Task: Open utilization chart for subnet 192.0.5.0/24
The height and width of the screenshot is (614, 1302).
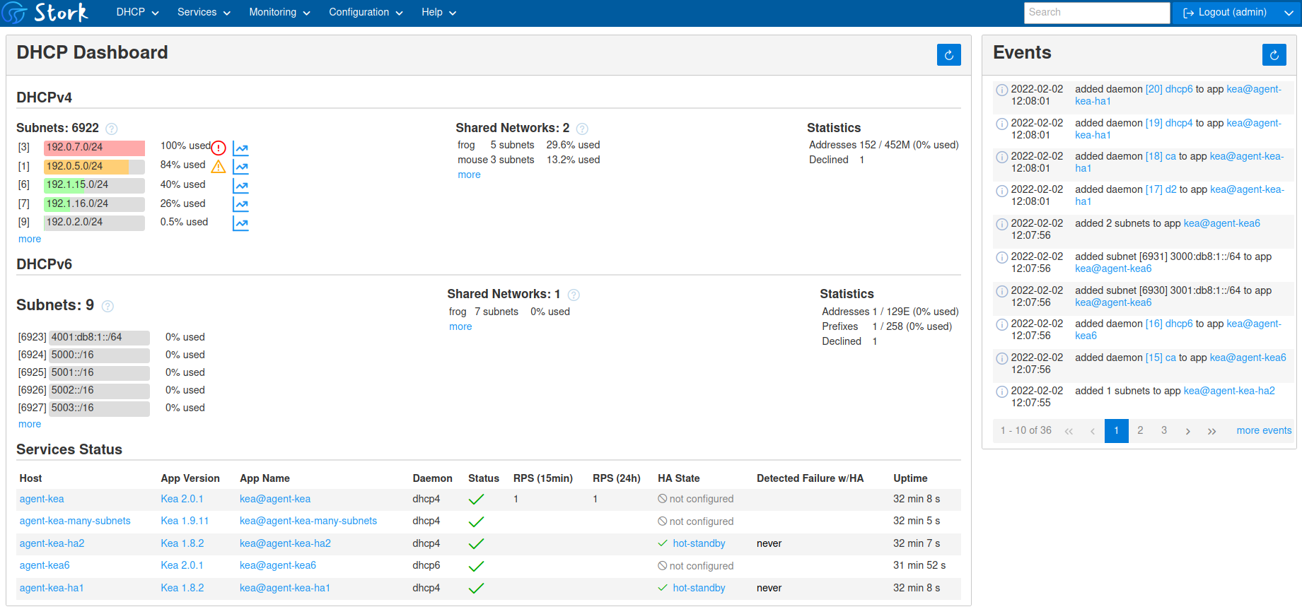Action: point(241,167)
